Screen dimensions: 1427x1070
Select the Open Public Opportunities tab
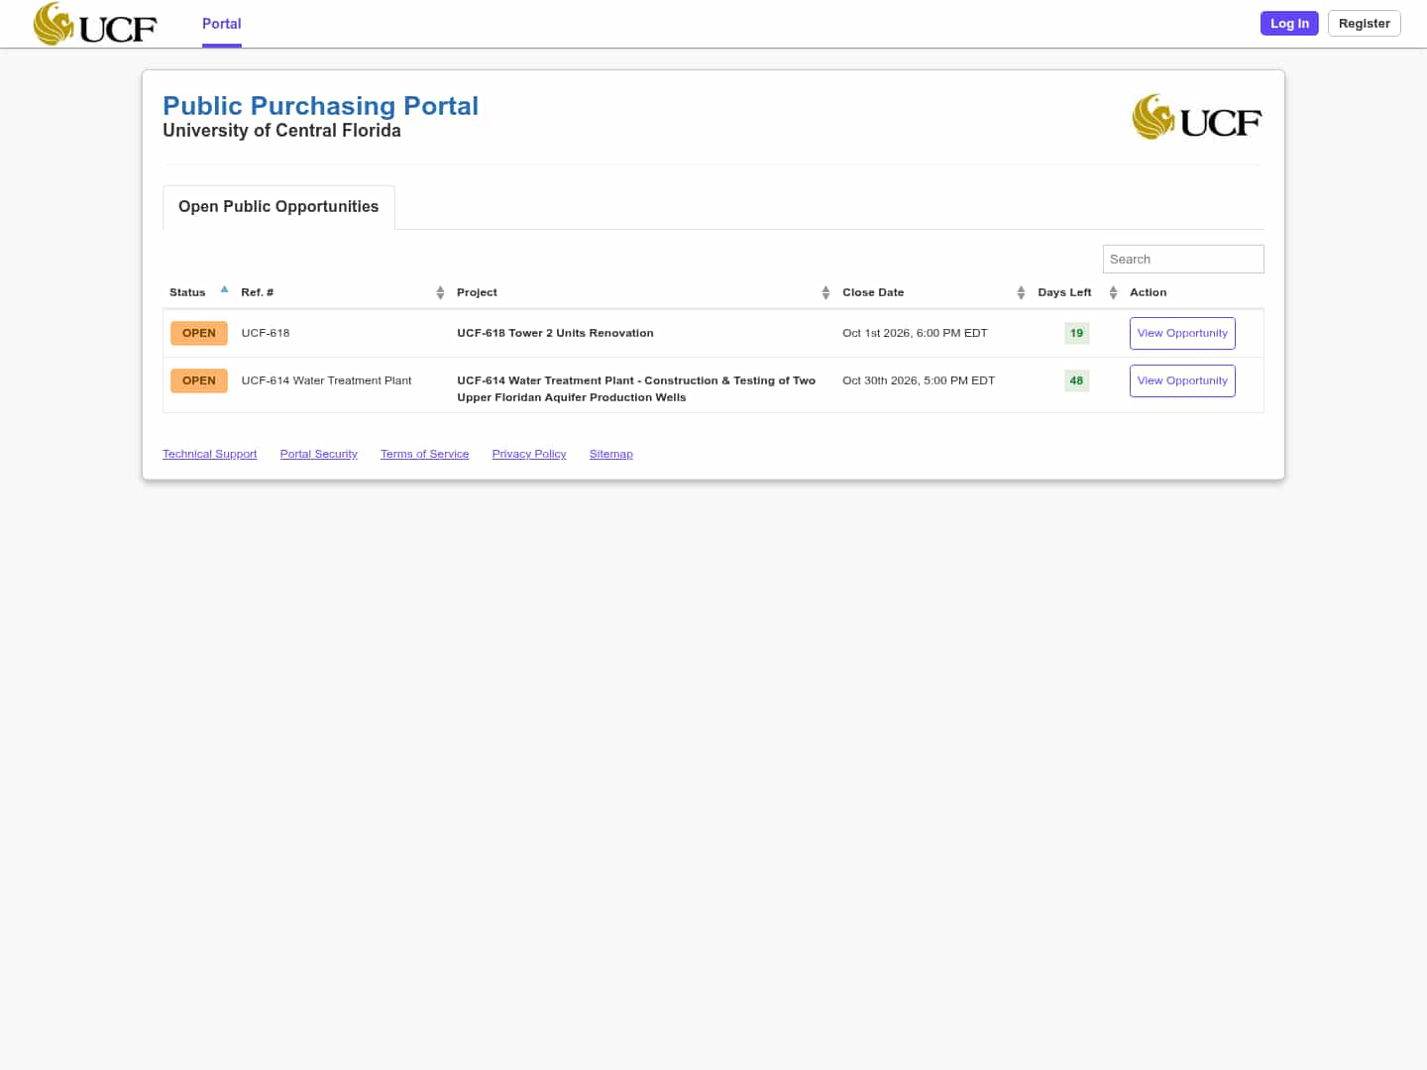tap(278, 207)
